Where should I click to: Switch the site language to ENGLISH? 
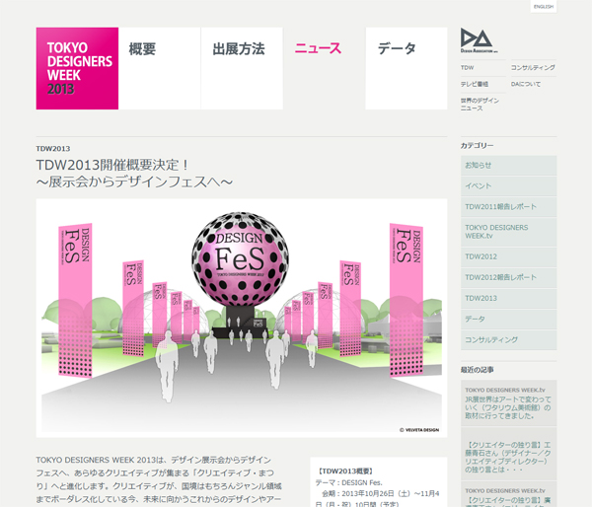(x=544, y=7)
